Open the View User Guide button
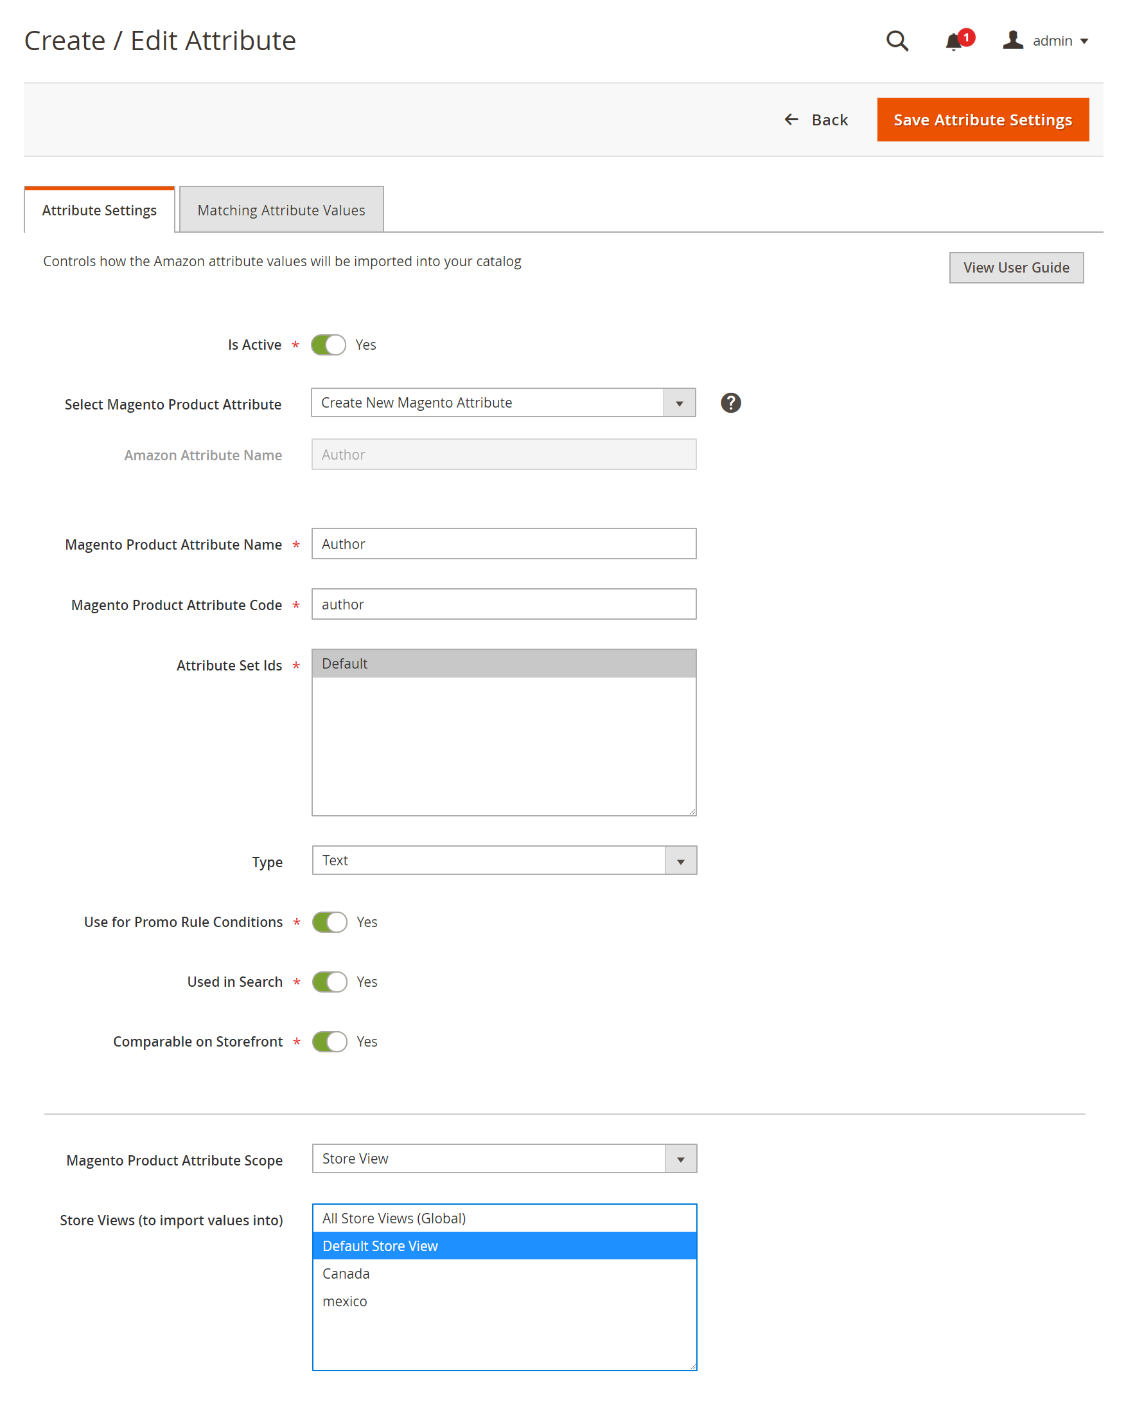Image resolution: width=1126 pixels, height=1404 pixels. tap(1016, 267)
